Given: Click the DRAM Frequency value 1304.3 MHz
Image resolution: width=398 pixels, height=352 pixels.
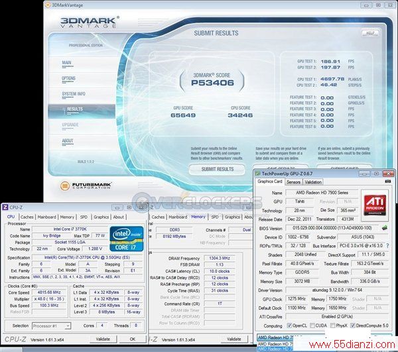Looking at the screenshot, I should pos(220,258).
